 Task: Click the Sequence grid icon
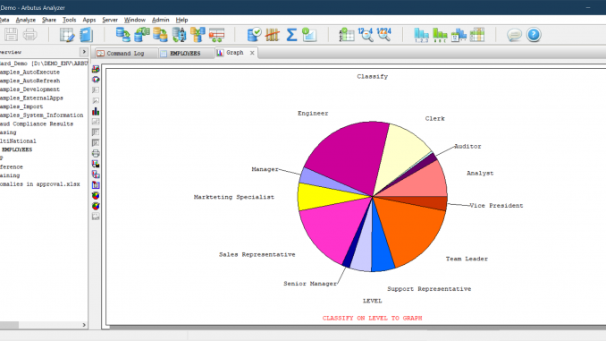point(347,35)
